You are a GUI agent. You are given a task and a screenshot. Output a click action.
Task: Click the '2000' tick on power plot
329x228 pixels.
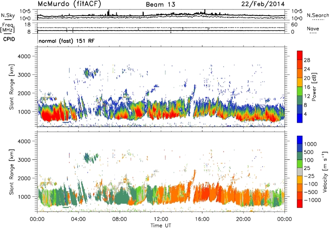click(24, 93)
